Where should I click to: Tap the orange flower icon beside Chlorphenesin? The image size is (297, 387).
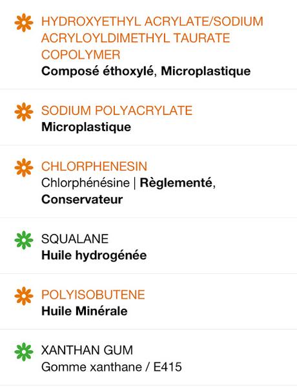[x=24, y=167]
